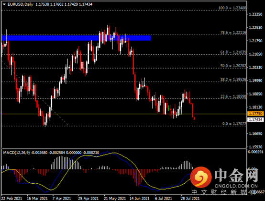This screenshot has height=201, width=265.
Task: Click the 78.6 = 1.22116 Fibonacci label
Action: coord(233,32)
